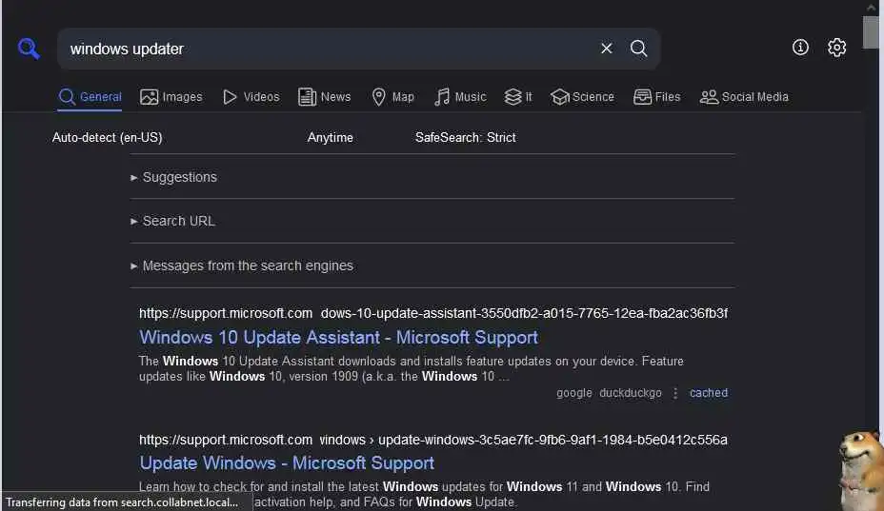Click the duckduckgo engine label

coord(631,393)
